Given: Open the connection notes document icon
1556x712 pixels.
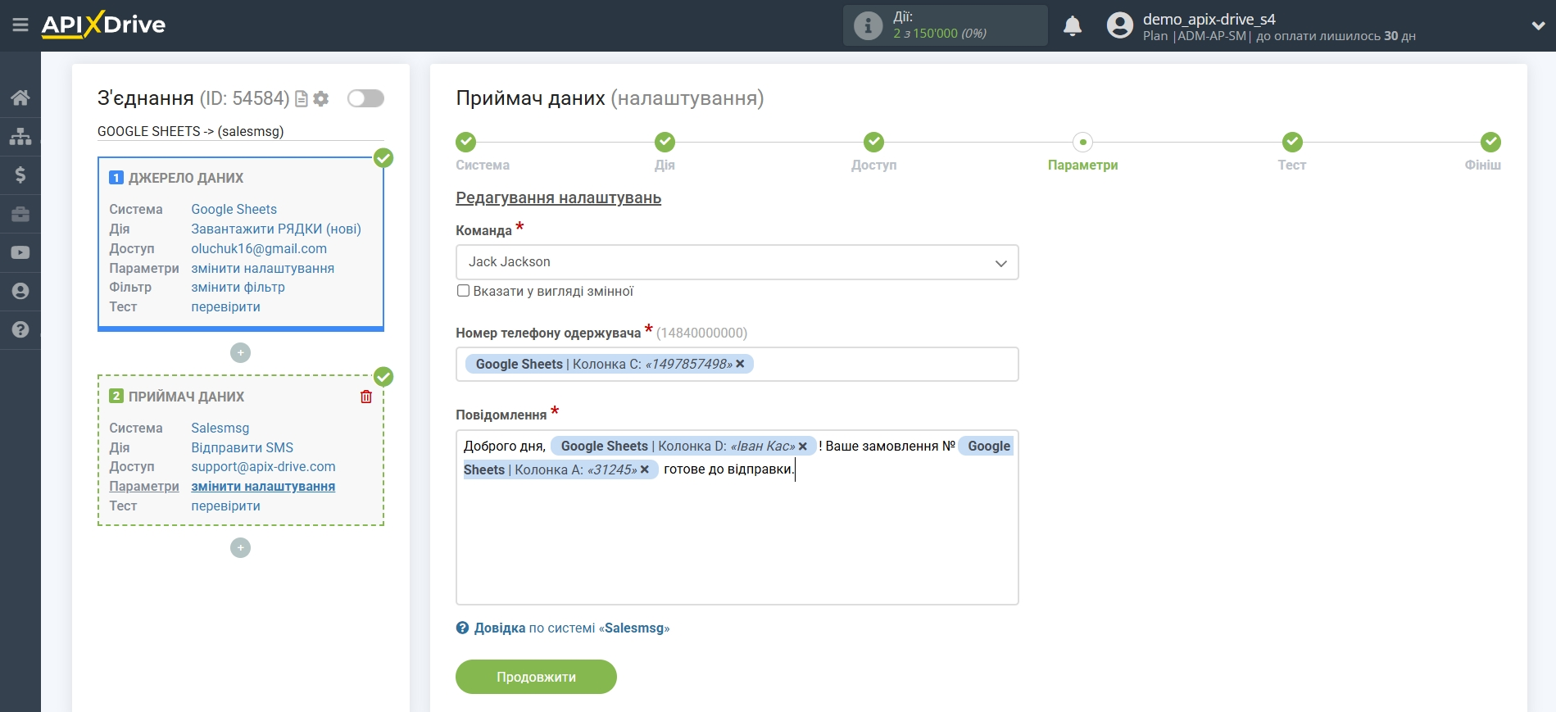Looking at the screenshot, I should pyautogui.click(x=302, y=99).
